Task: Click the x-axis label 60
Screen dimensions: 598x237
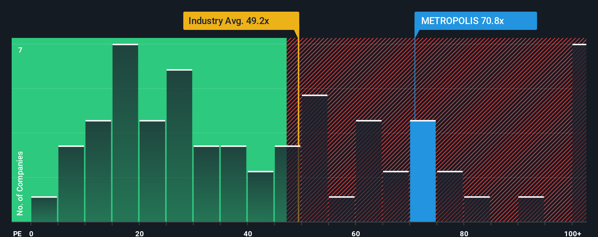Action: pyautogui.click(x=356, y=233)
